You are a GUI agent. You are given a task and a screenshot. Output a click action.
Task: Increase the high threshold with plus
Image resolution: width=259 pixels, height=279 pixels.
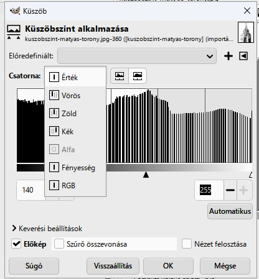pyautogui.click(x=243, y=190)
